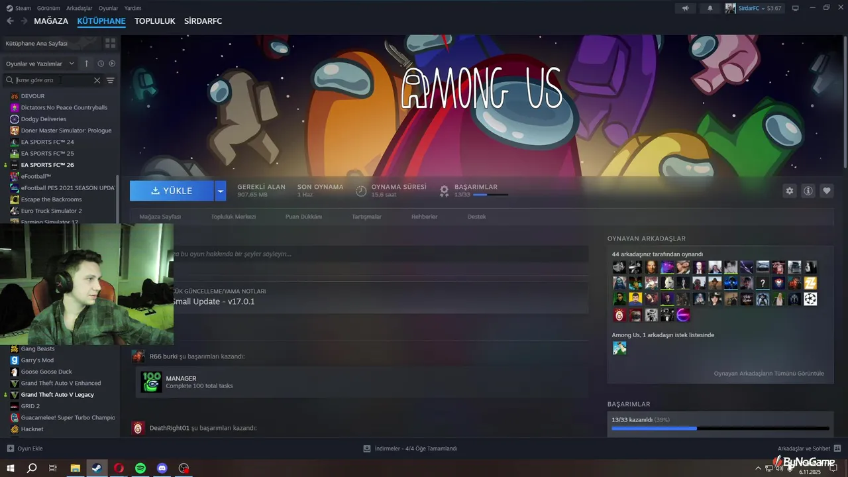Image resolution: width=848 pixels, height=477 pixels.
Task: Click Oynayan Arkadaşların Tümünü Görüntüle
Action: coord(768,374)
